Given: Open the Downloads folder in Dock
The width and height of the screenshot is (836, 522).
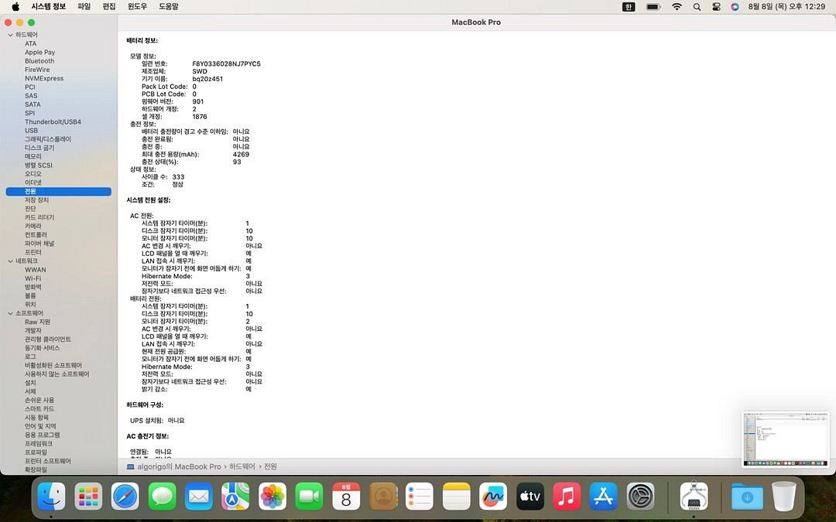Looking at the screenshot, I should (747, 496).
